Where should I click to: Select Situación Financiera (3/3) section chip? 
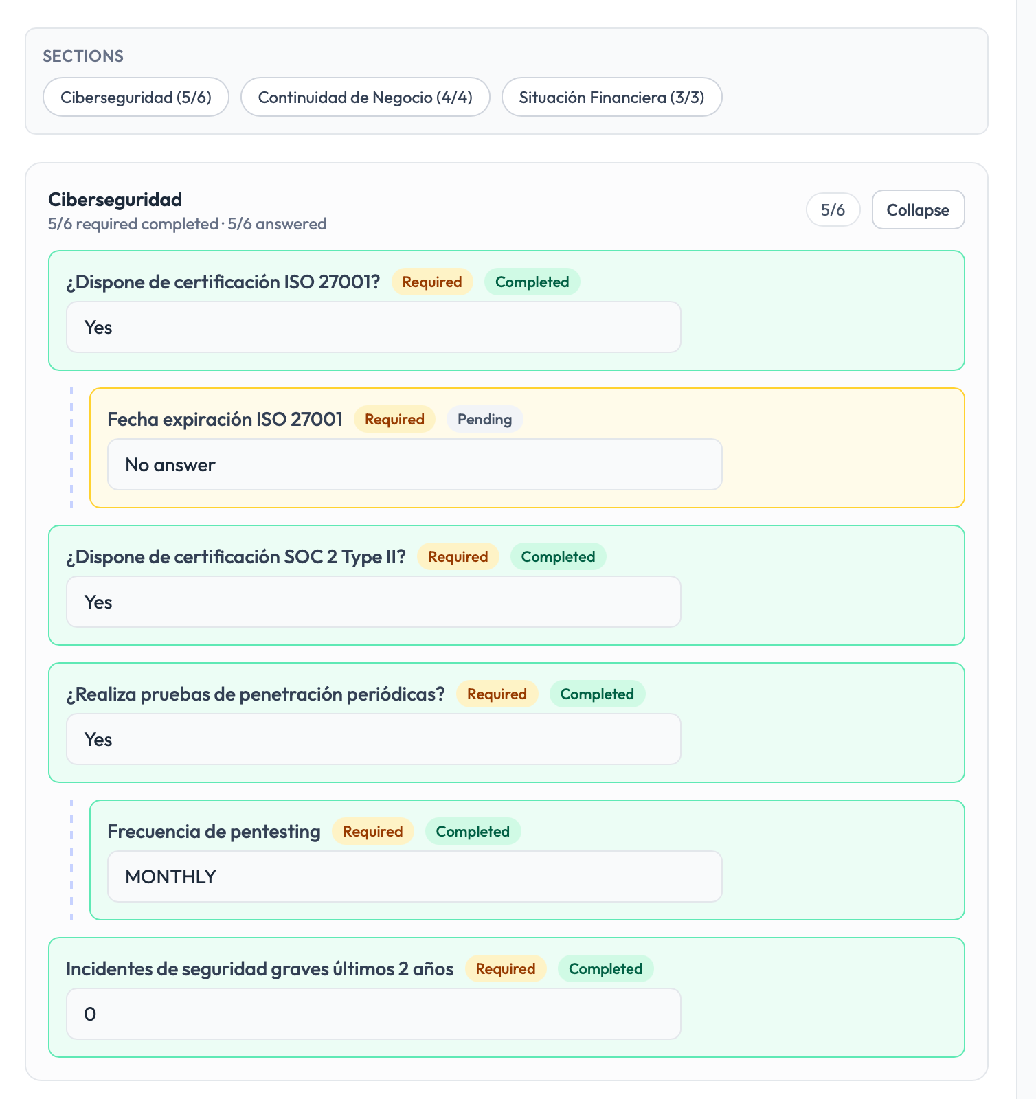(x=612, y=97)
